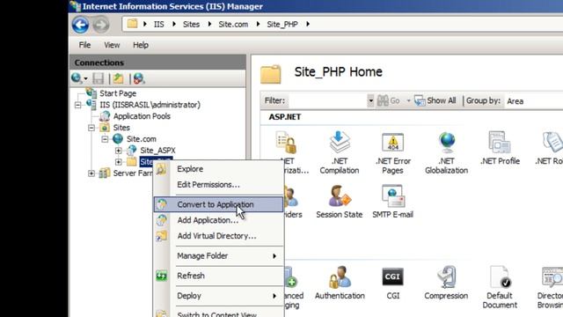
Task: Expand the Server Farms node
Action: [91, 173]
